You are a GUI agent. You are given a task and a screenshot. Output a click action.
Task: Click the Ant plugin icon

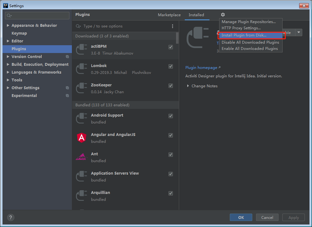(81, 157)
